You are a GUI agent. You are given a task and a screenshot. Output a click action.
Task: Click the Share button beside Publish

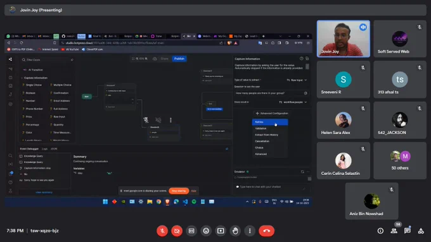coord(164,59)
